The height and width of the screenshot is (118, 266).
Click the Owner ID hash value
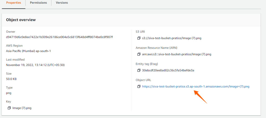click(x=59, y=37)
